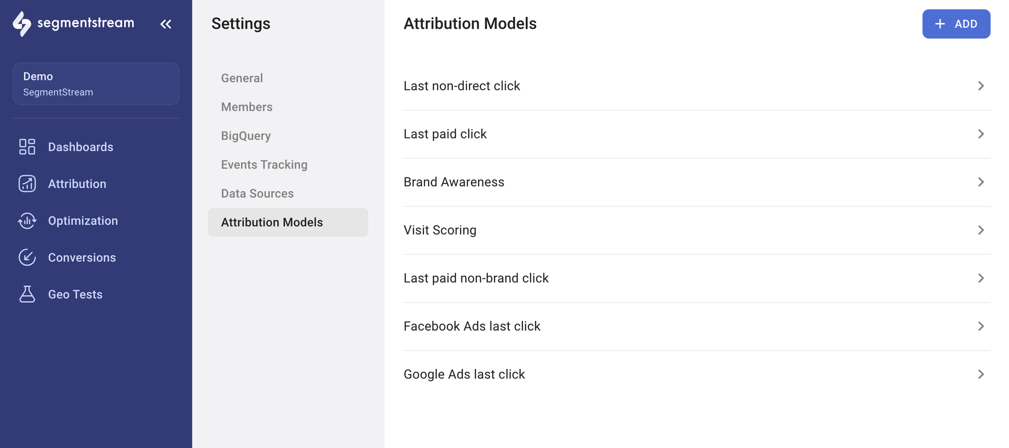Viewport: 1009px width, 448px height.
Task: Open Facebook Ads last click model
Action: 697,326
